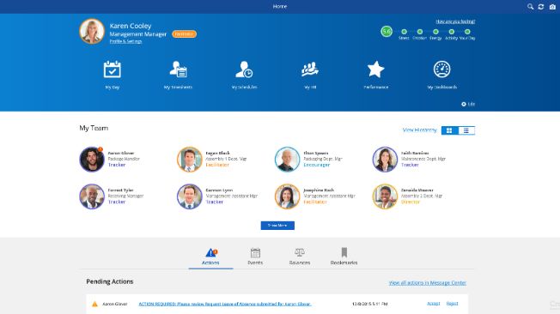The height and width of the screenshot is (314, 560).
Task: Click the 'How are you feeling?' link
Action: [455, 21]
